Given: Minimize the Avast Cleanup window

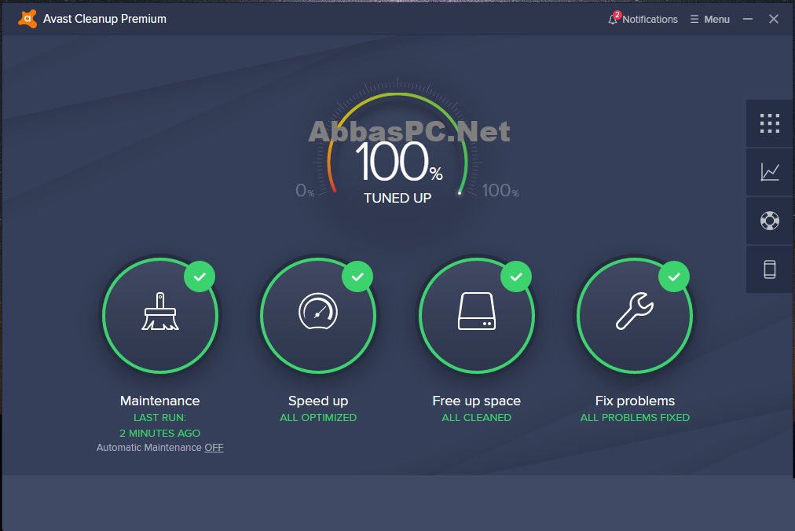Looking at the screenshot, I should pos(748,19).
